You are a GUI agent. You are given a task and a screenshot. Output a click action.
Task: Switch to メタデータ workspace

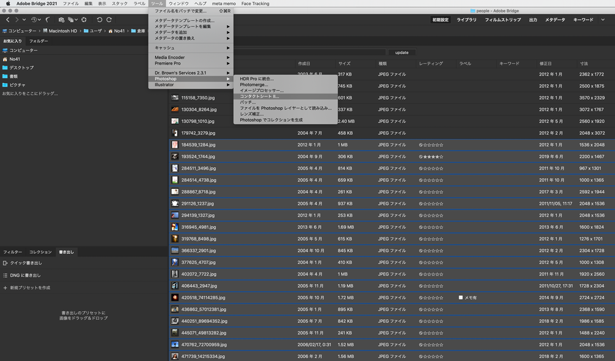pos(555,20)
